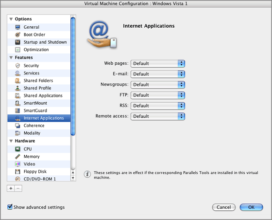
Task: Open the Web pages dropdown
Action: pyautogui.click(x=158, y=63)
